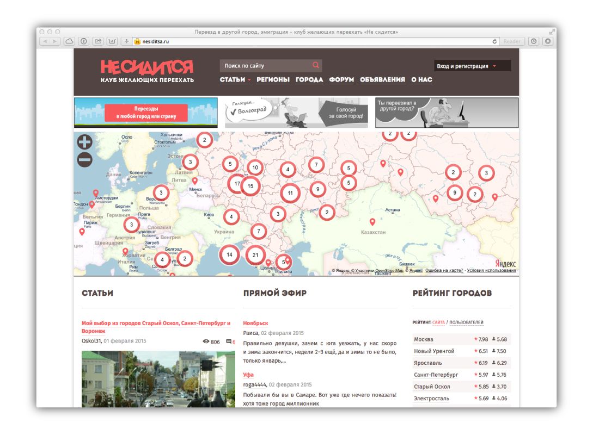Open the Уфа live feed link
The height and width of the screenshot is (435, 593).
(248, 375)
